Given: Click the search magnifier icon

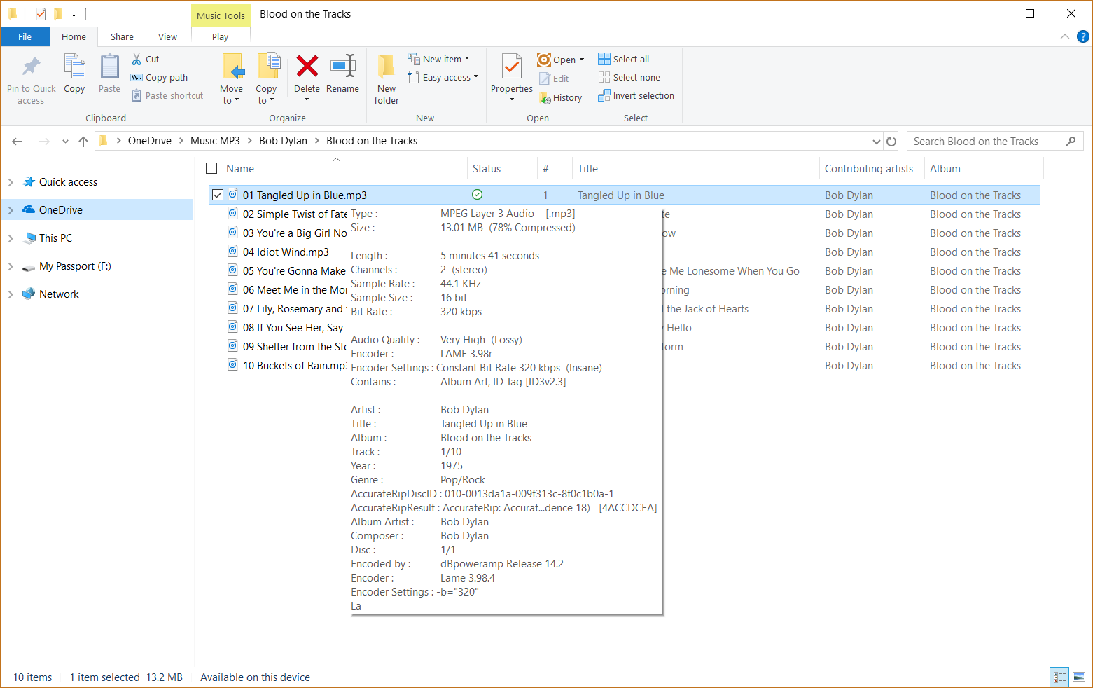Looking at the screenshot, I should 1071,142.
